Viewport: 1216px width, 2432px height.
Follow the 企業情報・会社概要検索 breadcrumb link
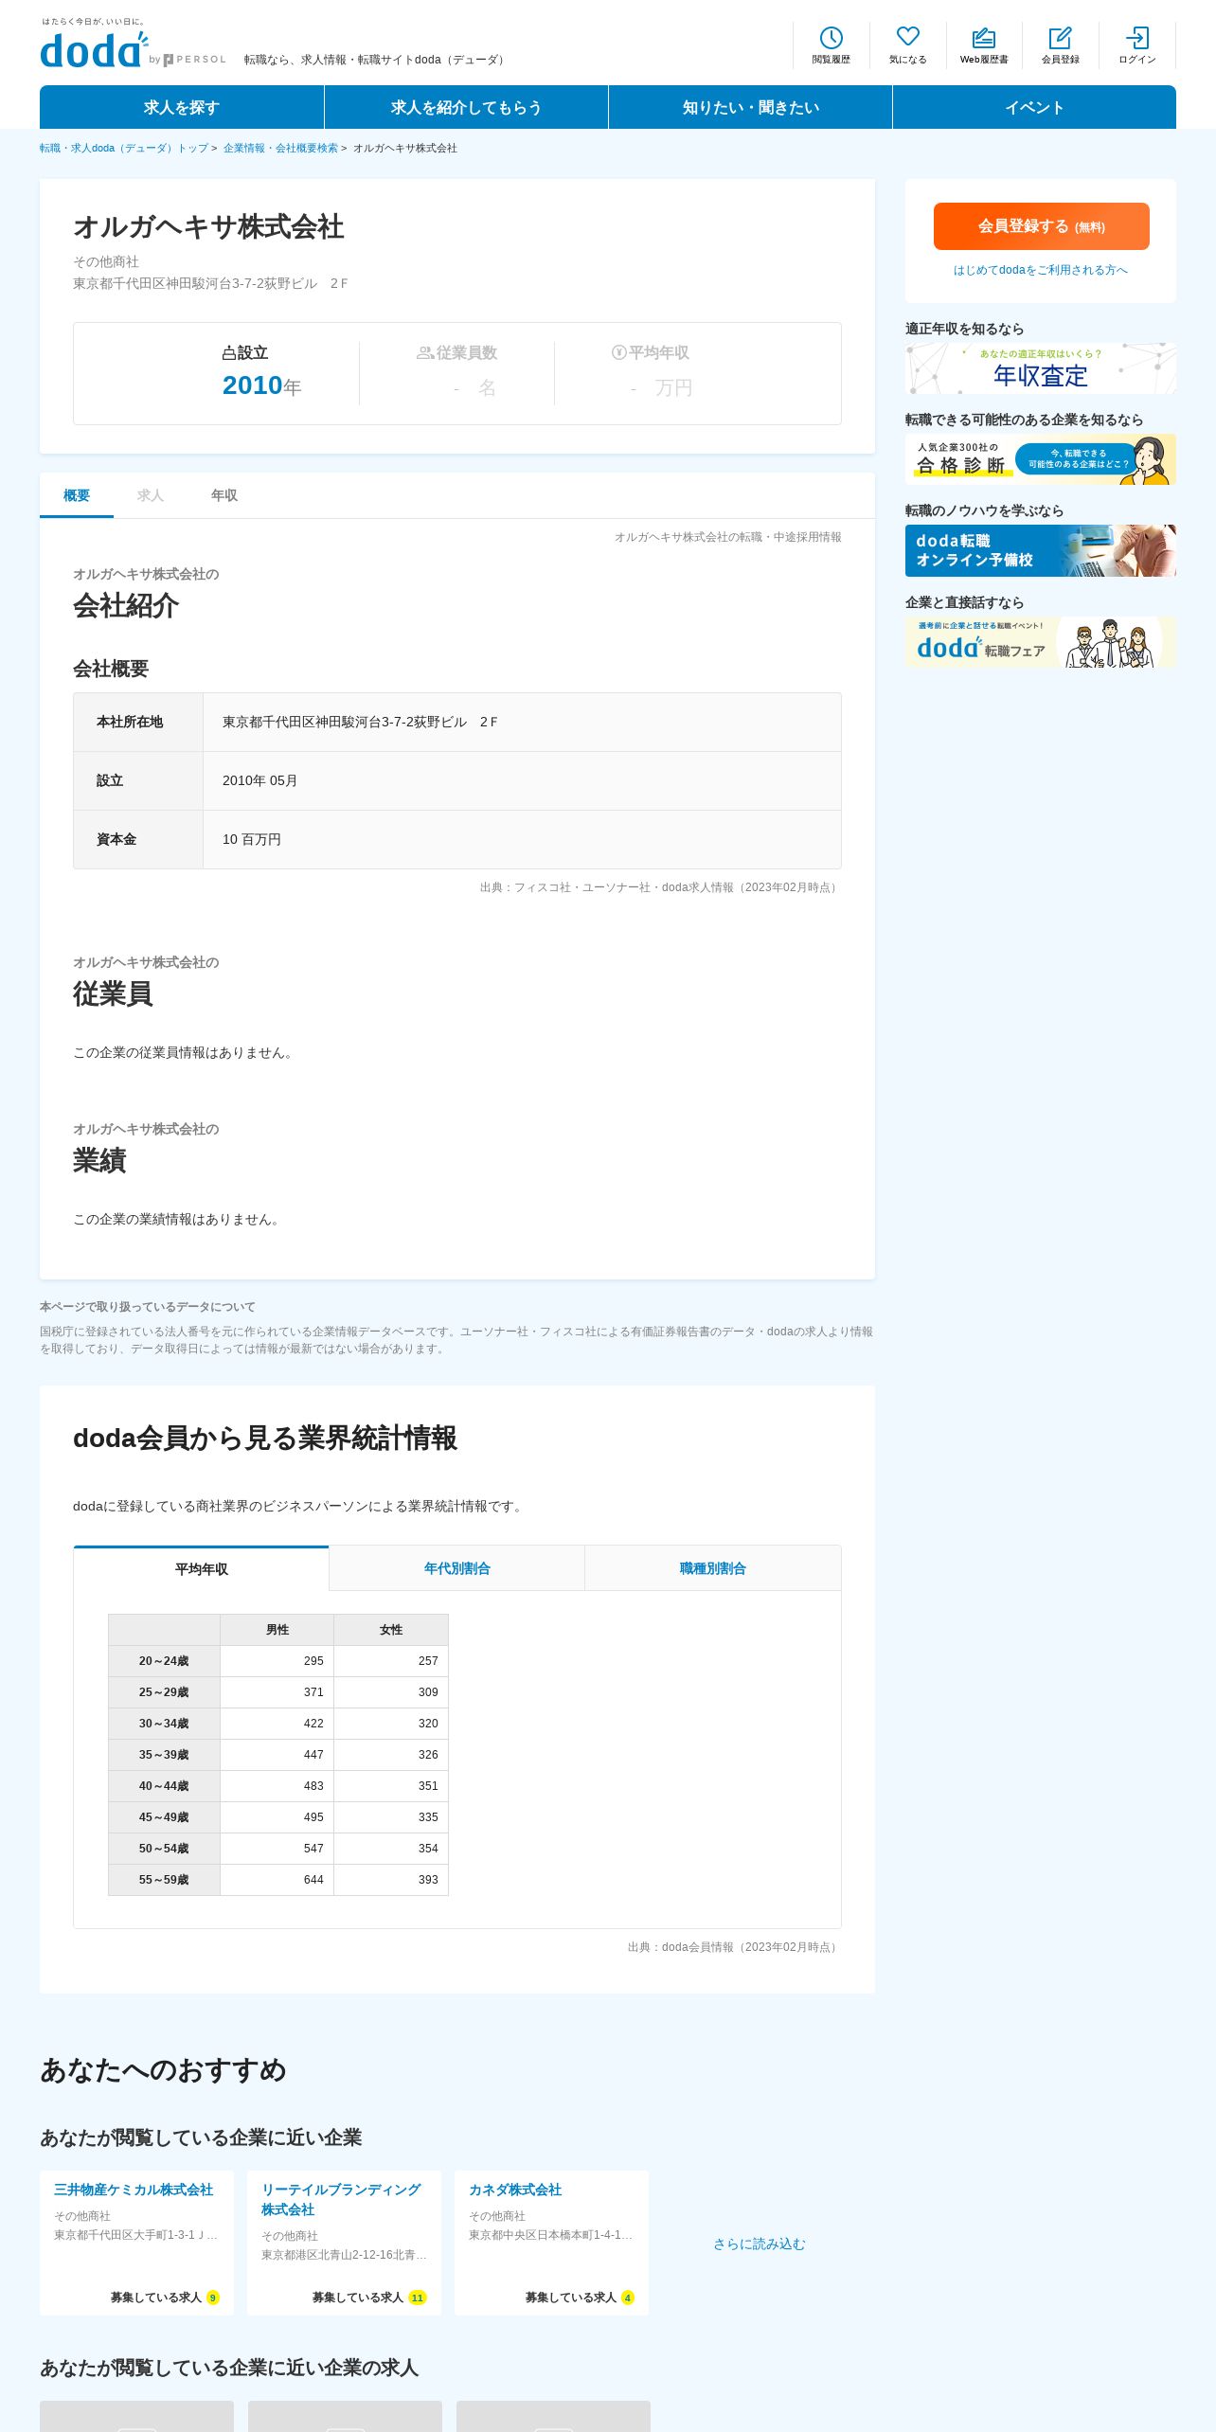coord(280,148)
